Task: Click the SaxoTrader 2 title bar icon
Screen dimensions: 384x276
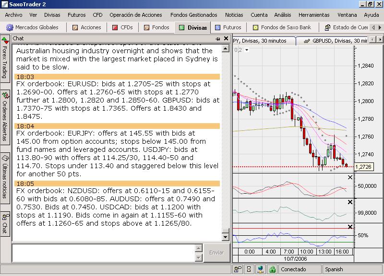Action: coord(5,4)
